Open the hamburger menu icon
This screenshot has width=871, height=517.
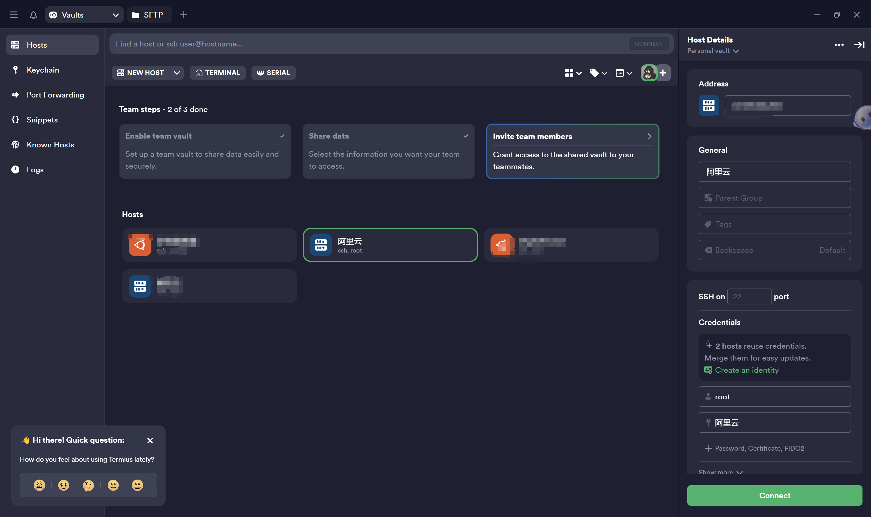click(x=14, y=15)
